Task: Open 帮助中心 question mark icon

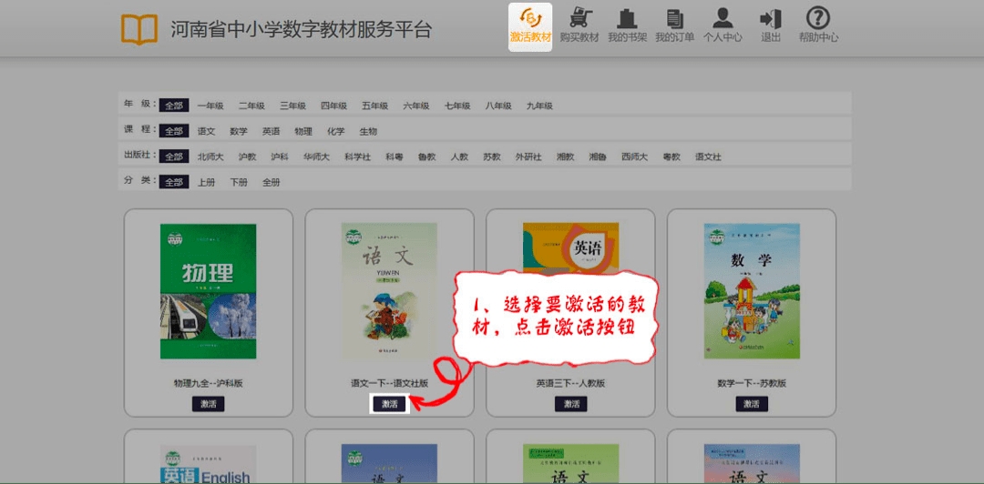Action: (818, 18)
